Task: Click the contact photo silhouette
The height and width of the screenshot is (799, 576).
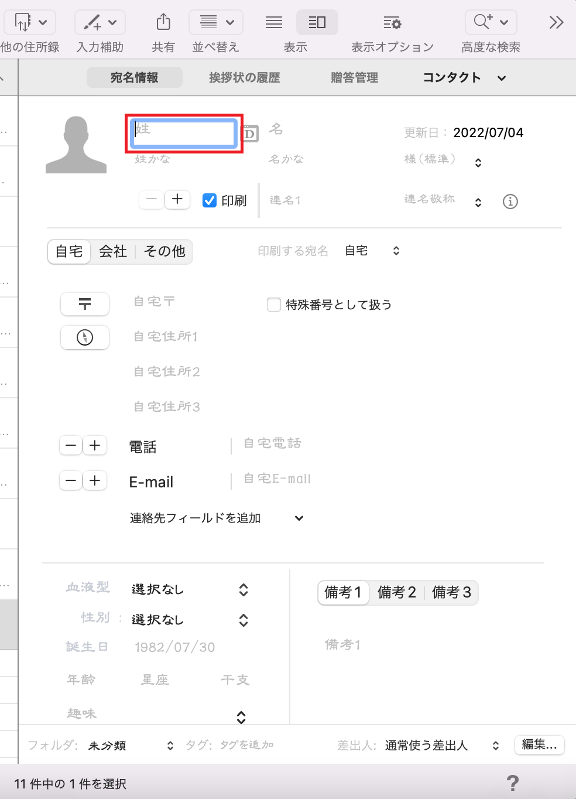Action: tap(76, 145)
